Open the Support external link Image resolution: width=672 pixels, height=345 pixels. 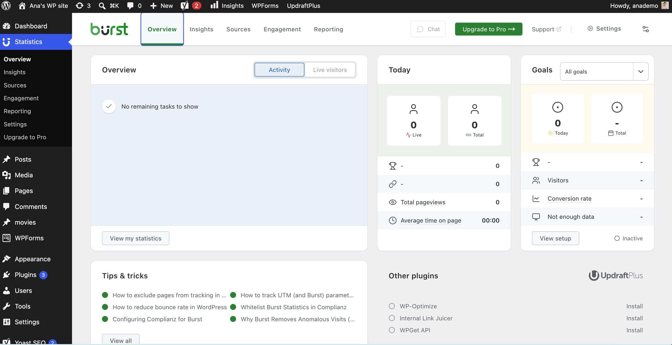546,29
